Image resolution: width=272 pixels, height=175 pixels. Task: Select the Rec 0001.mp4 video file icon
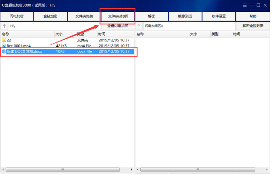tap(4, 46)
